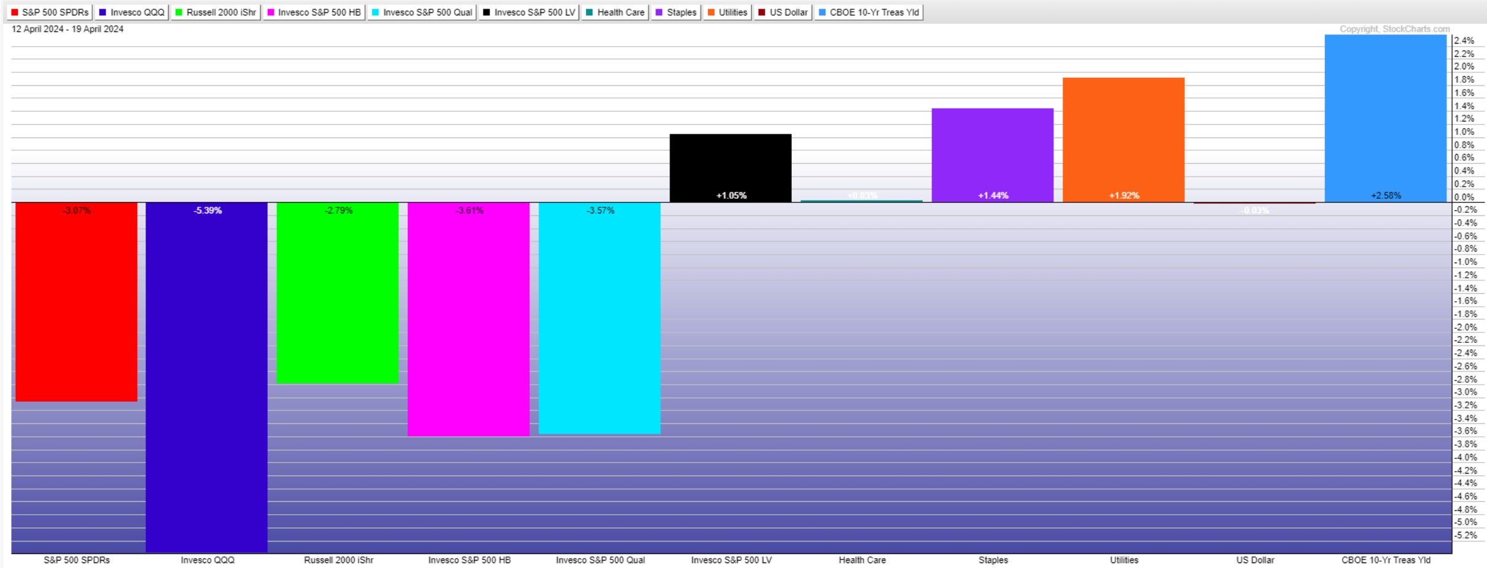
Task: Toggle the Invesco S&P 500 Qual legend button
Action: click(x=422, y=12)
